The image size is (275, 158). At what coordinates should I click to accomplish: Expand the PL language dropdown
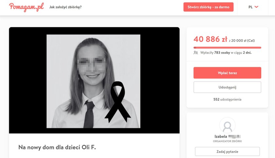[253, 7]
